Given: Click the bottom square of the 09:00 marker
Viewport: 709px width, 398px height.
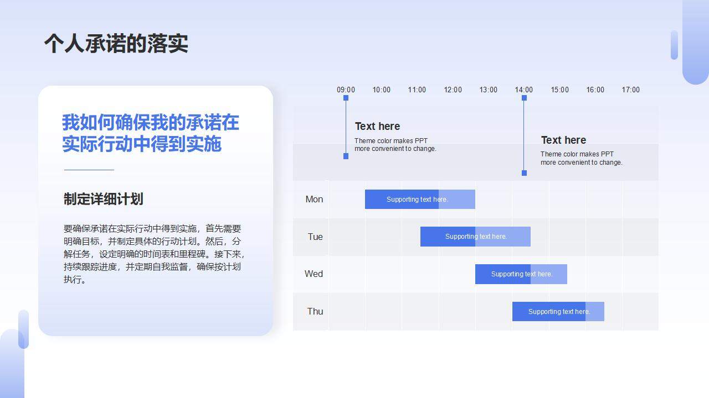Looking at the screenshot, I should (x=346, y=156).
